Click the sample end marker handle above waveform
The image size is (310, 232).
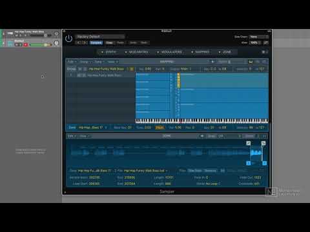[263, 143]
